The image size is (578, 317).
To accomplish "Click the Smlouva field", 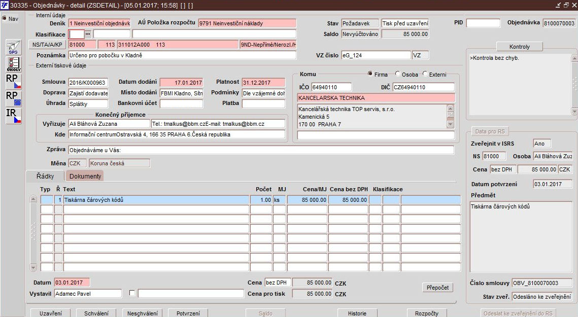I will pos(88,83).
